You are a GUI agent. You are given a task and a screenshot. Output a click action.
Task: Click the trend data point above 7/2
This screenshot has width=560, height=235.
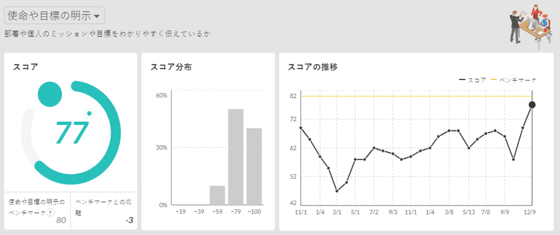point(374,148)
